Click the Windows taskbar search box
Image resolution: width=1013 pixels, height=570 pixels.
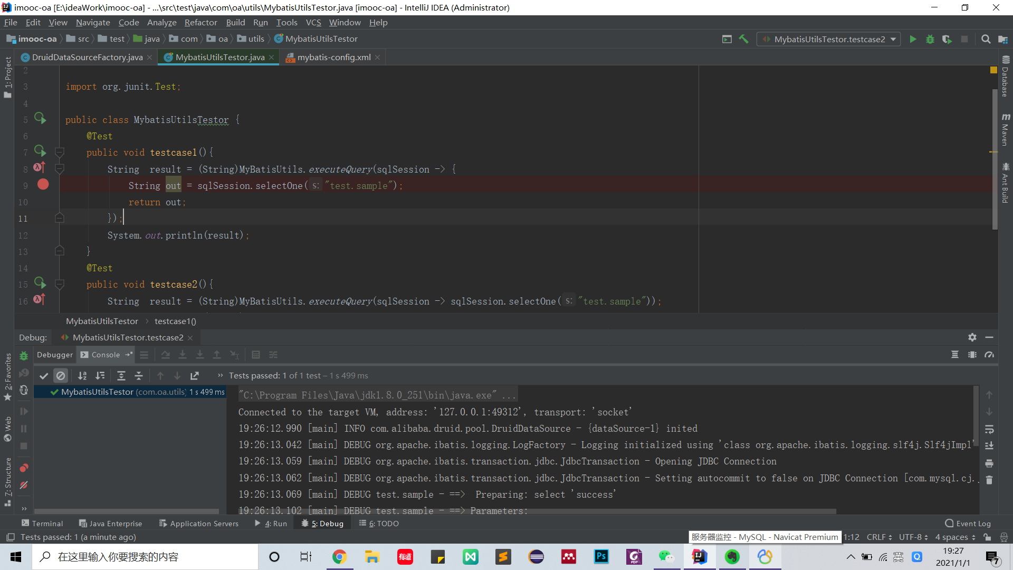tap(145, 557)
